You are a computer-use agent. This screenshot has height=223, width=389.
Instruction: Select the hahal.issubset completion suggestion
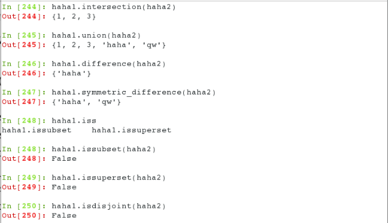(37, 130)
